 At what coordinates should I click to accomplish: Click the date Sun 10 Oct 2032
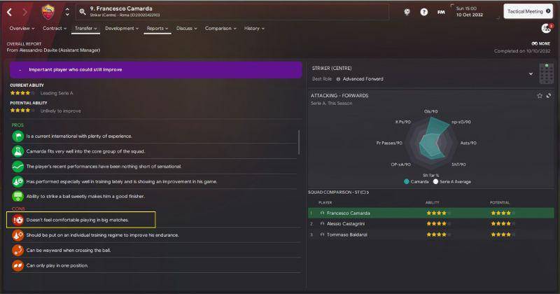tap(469, 11)
